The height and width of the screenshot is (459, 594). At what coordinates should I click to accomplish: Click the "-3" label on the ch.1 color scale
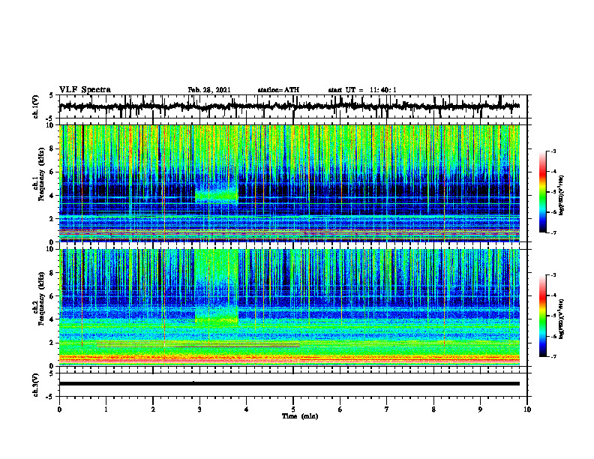(x=553, y=151)
